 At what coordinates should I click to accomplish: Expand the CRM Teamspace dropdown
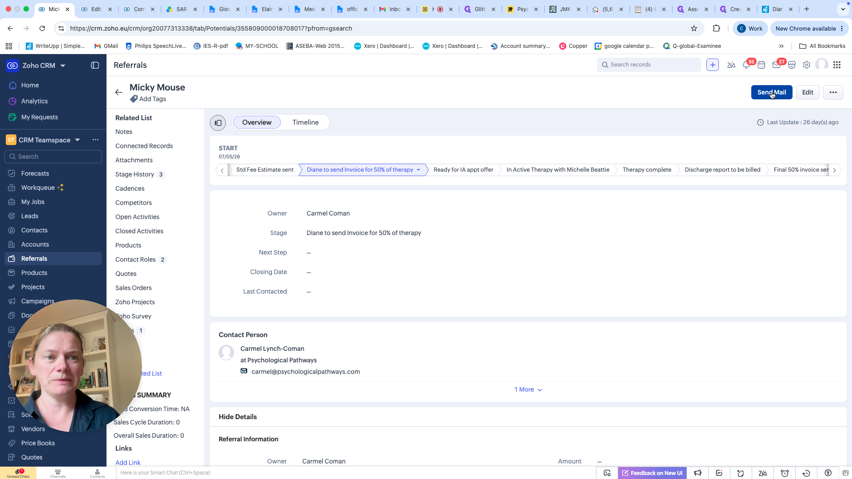pos(78,140)
